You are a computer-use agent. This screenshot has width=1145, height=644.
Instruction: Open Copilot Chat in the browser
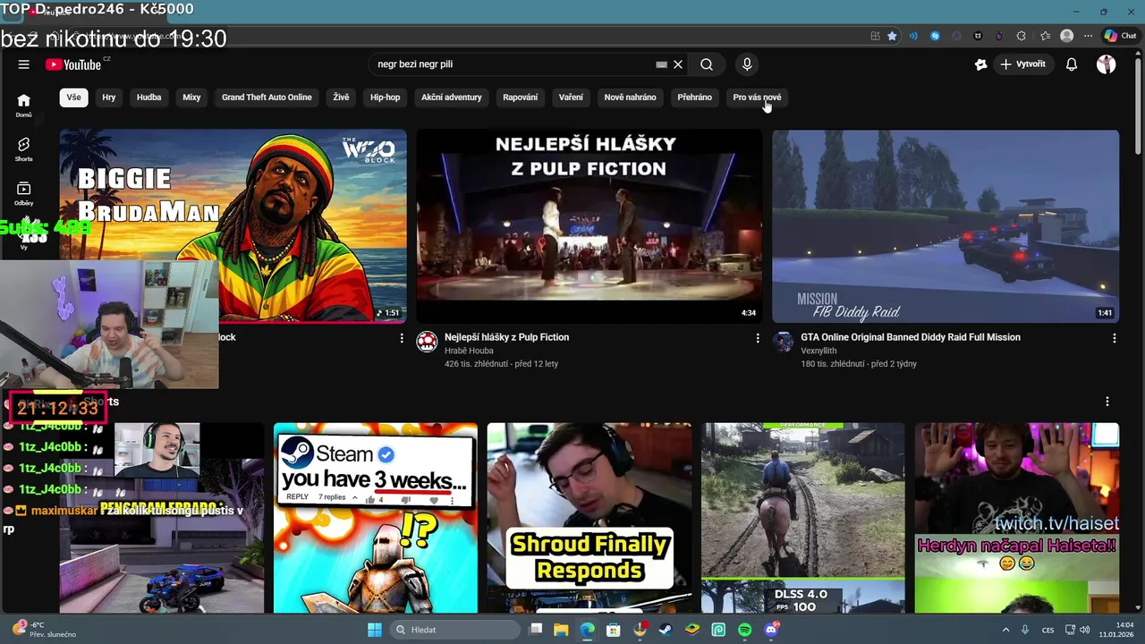[1120, 36]
